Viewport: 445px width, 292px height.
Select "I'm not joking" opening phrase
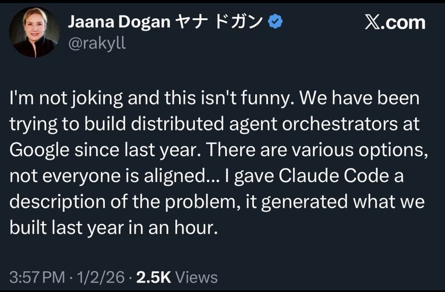click(x=66, y=98)
